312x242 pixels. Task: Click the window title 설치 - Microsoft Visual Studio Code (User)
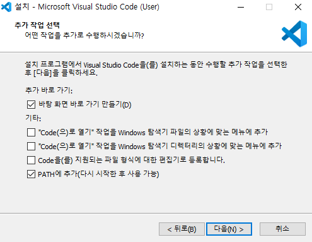(x=87, y=7)
